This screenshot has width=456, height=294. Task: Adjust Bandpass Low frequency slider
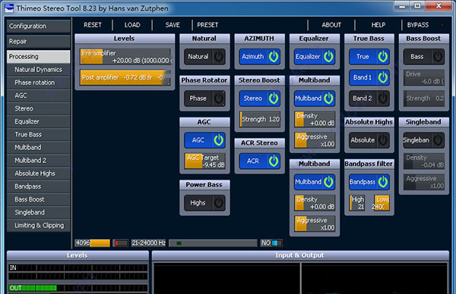click(x=382, y=202)
